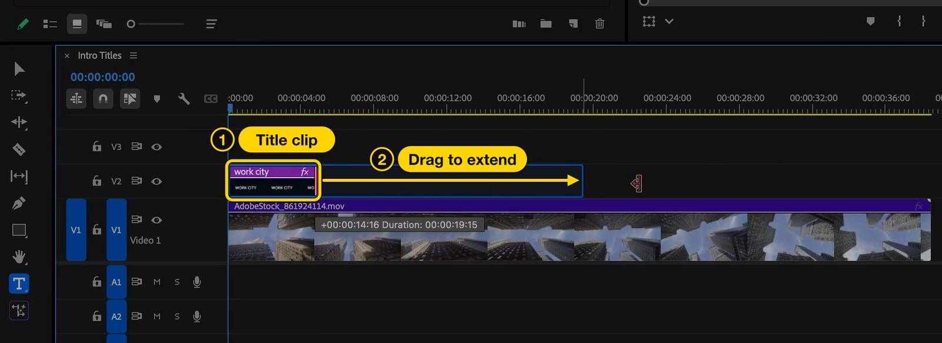Add marker in the timeline
The height and width of the screenshot is (343, 942).
[157, 99]
